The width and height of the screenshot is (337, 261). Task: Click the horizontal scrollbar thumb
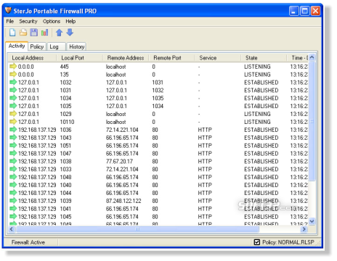coord(137,229)
